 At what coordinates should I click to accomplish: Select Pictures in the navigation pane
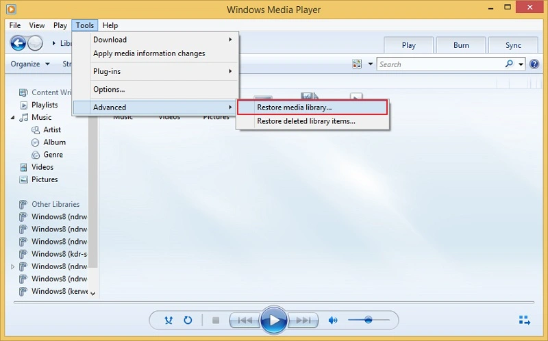coord(45,179)
